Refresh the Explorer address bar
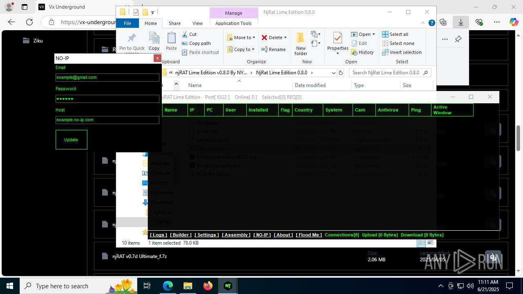 pyautogui.click(x=340, y=73)
